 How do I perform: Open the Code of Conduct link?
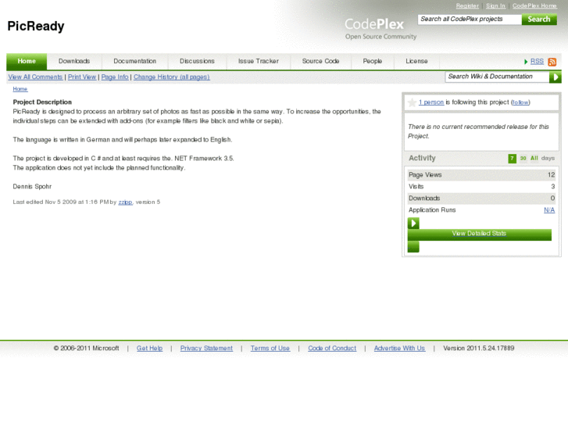(x=332, y=349)
